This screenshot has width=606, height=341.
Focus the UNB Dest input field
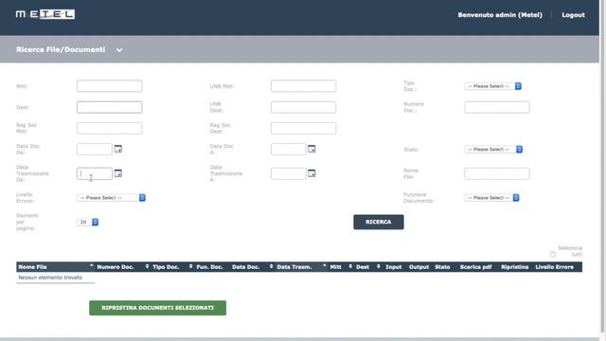303,107
